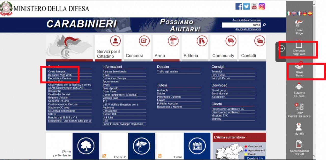
Task: Open the Arma tab
Action: pos(166,48)
